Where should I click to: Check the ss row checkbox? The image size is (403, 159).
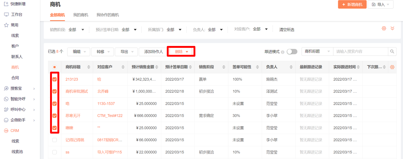tap(55, 152)
